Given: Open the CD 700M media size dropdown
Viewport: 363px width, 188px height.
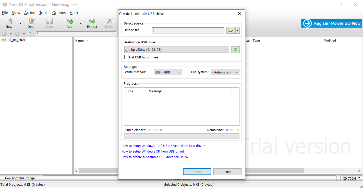Looking at the screenshot, I should tap(351, 178).
